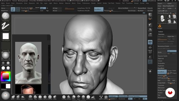Select the Standard brush
Image resolution: width=179 pixels, height=101 pixels.
click(30, 97)
